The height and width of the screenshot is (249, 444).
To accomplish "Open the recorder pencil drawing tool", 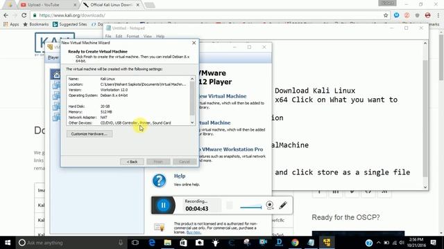I will pos(283,205).
